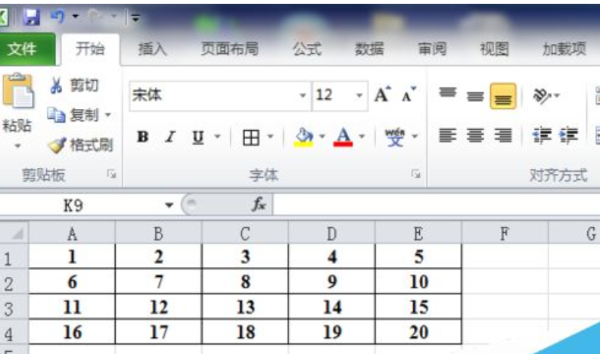Click the increase indent icon
This screenshot has height=354, width=600.
(569, 135)
